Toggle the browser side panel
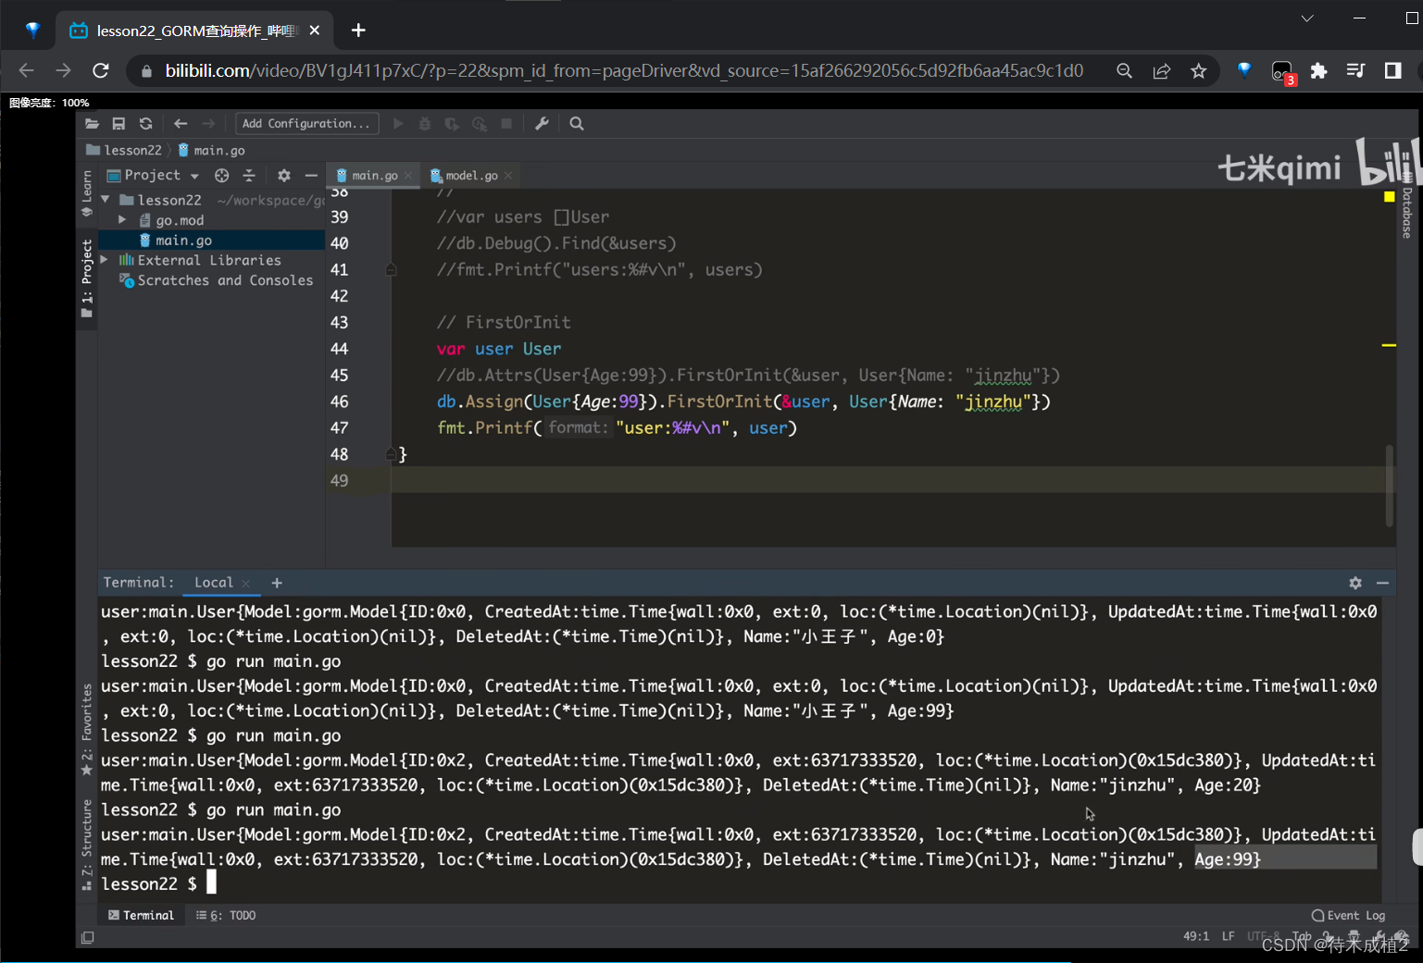Image resolution: width=1423 pixels, height=963 pixels. tap(1392, 71)
